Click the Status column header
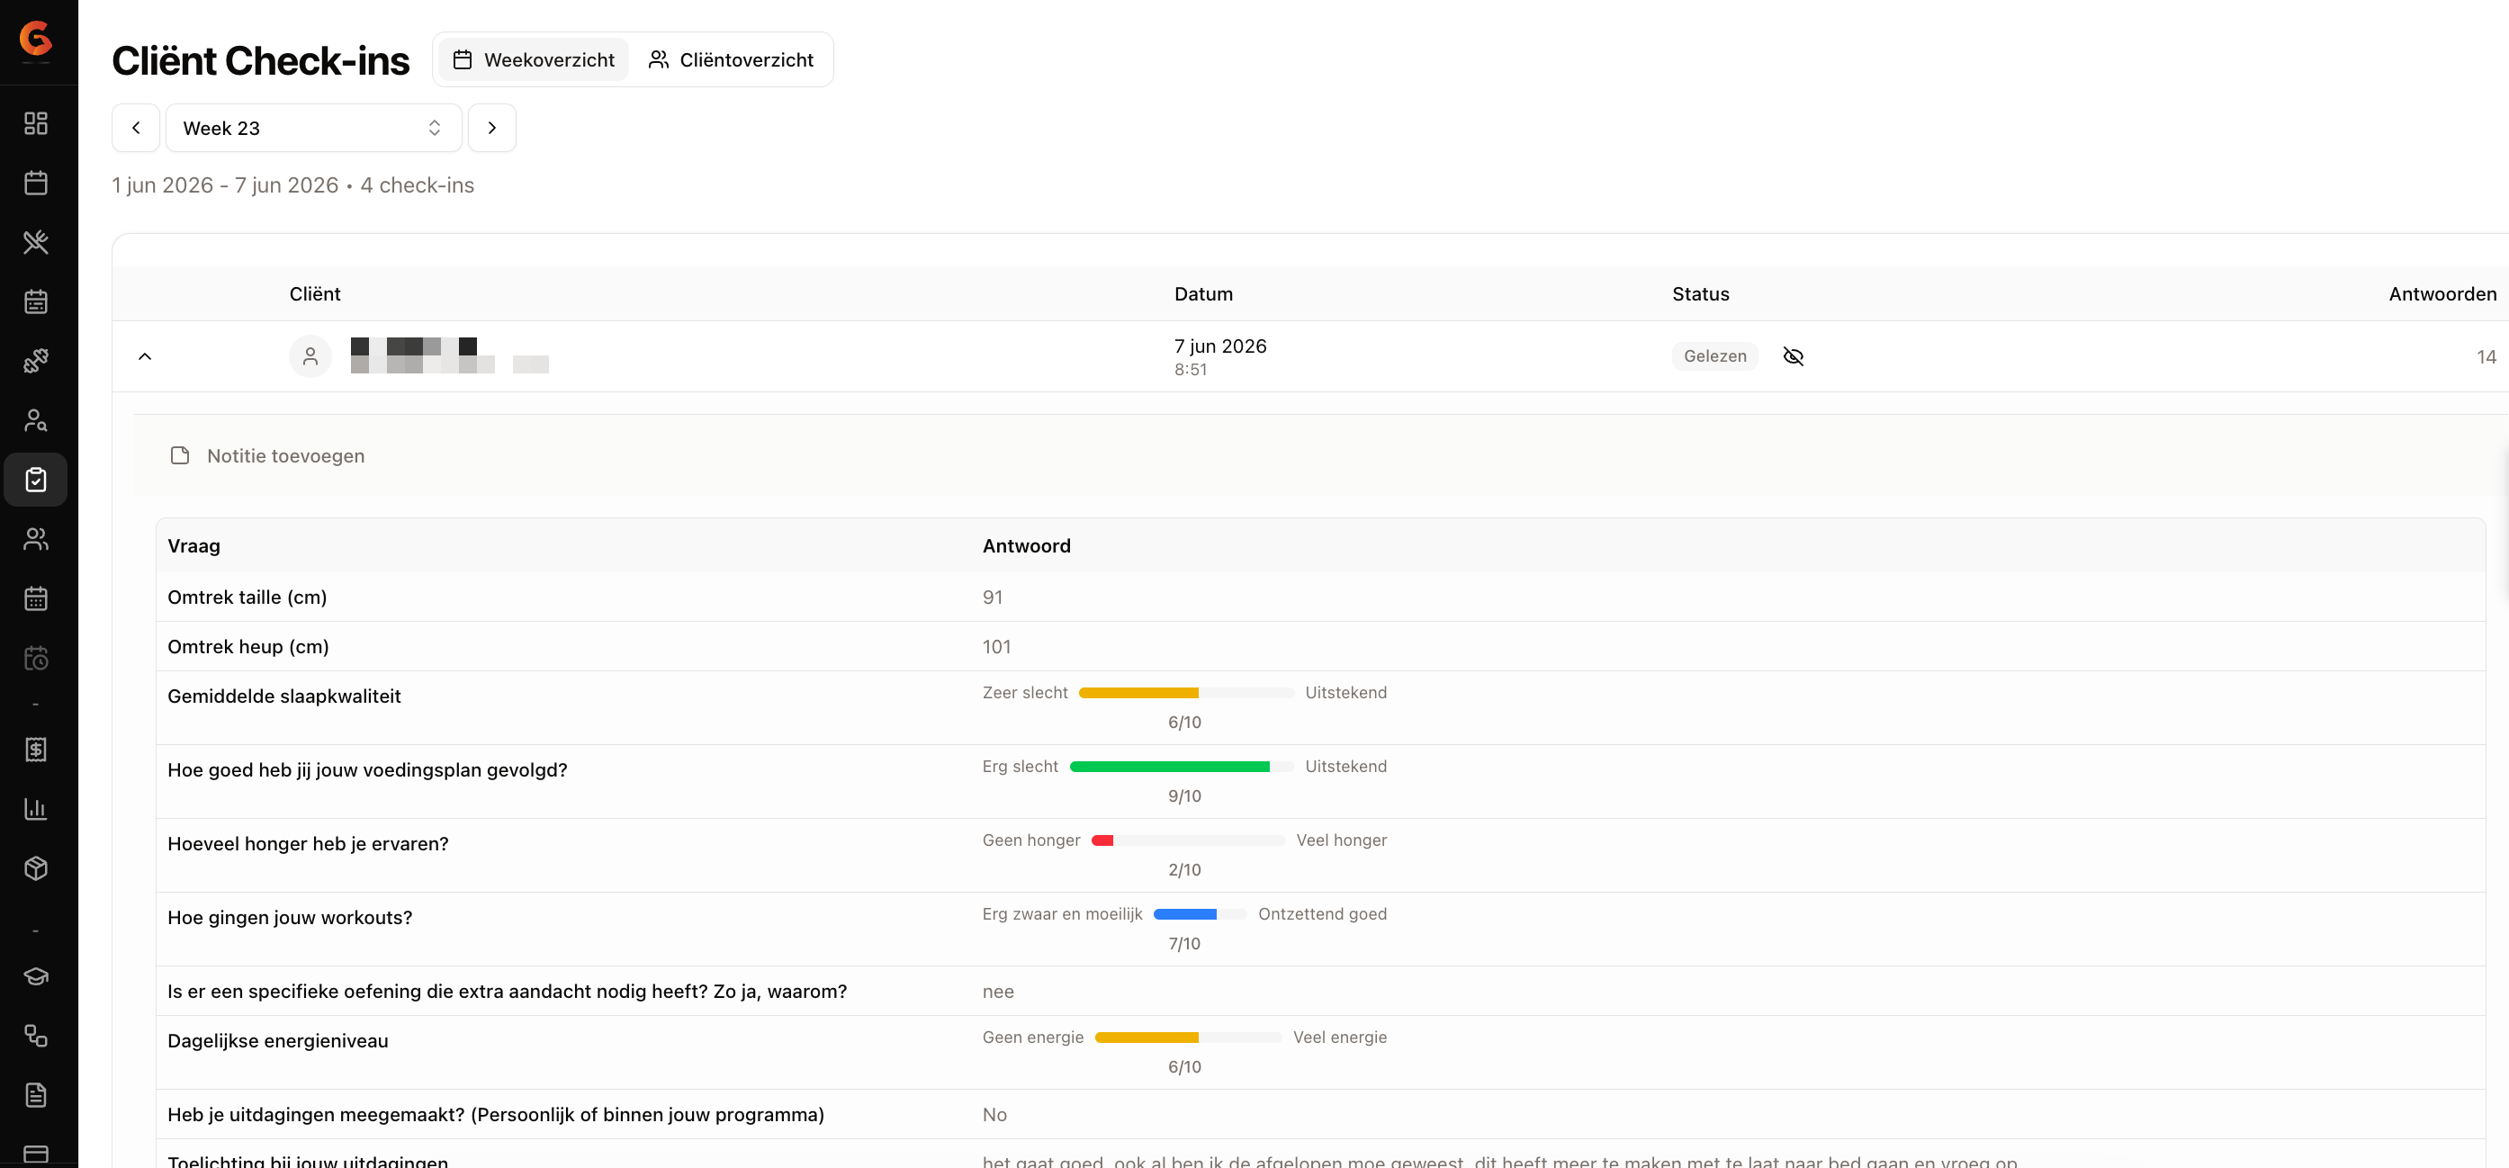Viewport: 2509px width, 1168px height. coord(1701,294)
